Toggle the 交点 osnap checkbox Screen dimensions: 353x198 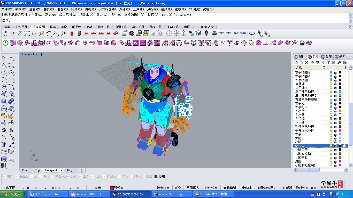pos(68,176)
